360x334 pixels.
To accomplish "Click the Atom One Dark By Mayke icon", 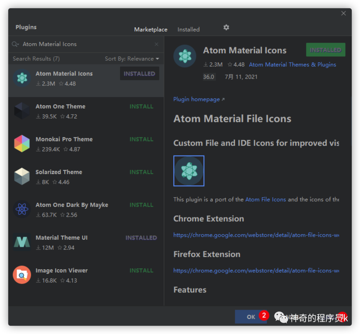I will coord(21,209).
